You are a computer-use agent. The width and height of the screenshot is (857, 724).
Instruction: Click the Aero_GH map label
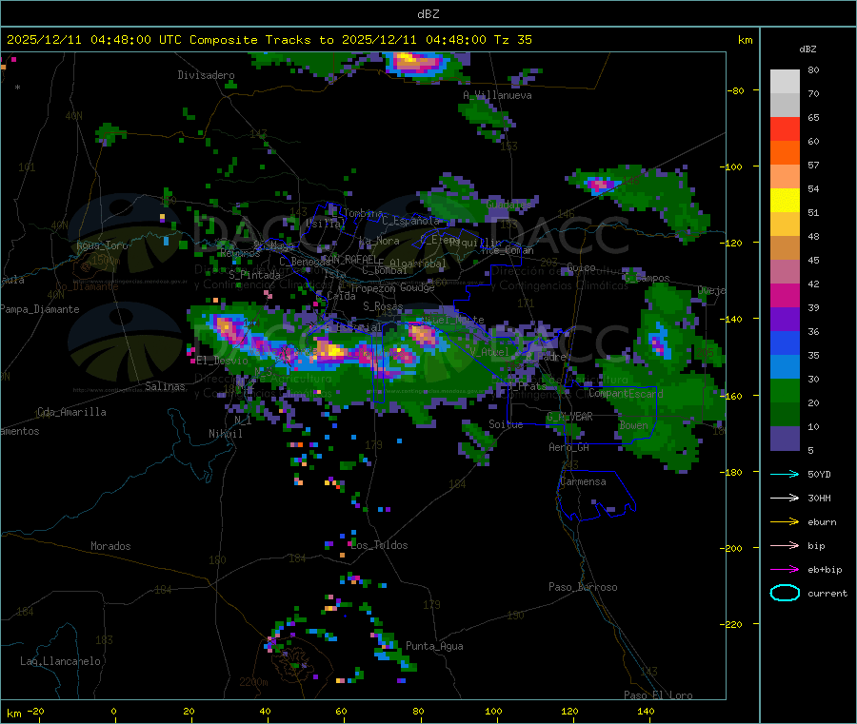coord(569,447)
